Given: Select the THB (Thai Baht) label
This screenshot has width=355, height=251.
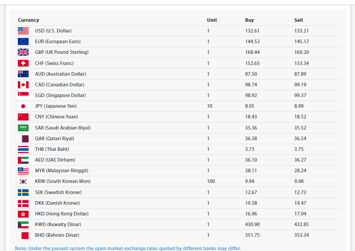Looking at the screenshot, I should [x=52, y=149].
